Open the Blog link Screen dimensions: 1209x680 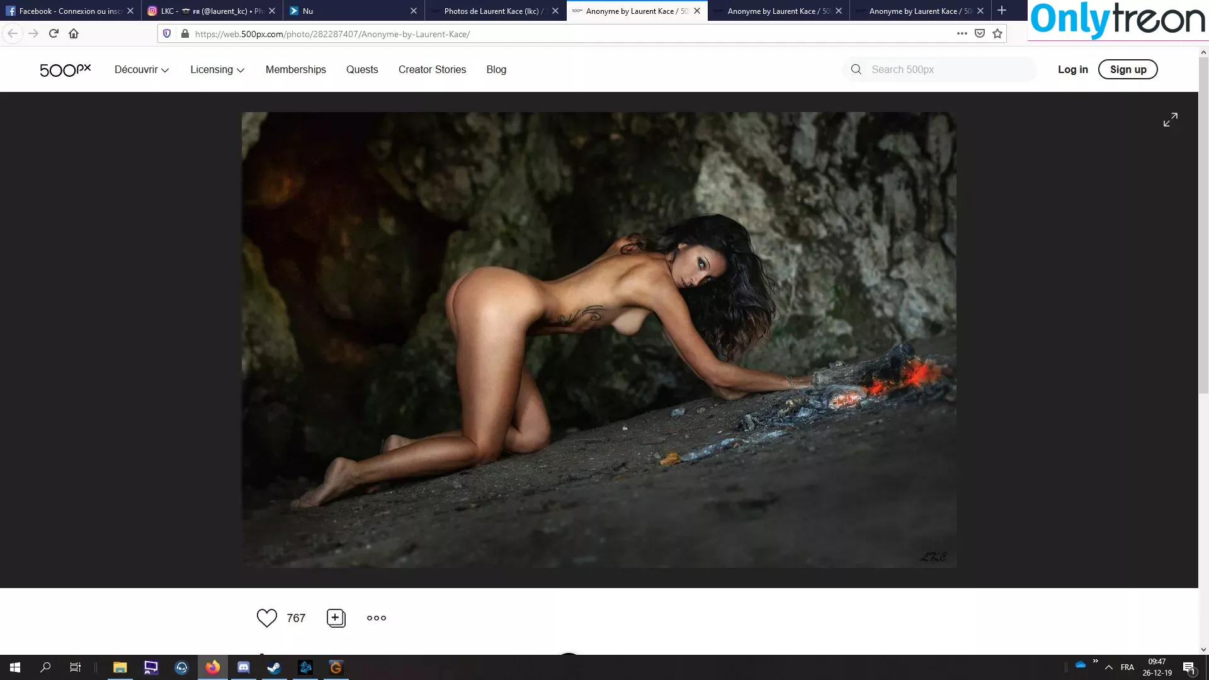click(496, 70)
